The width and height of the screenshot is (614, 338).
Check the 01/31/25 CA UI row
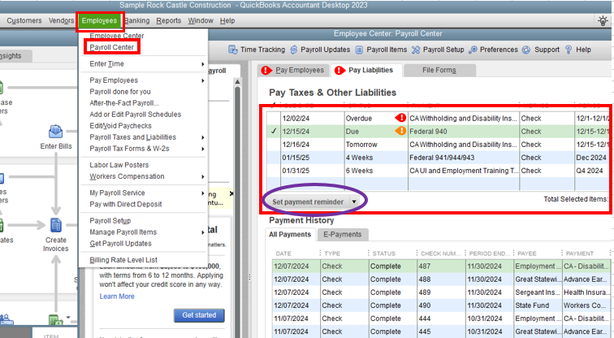(274, 171)
